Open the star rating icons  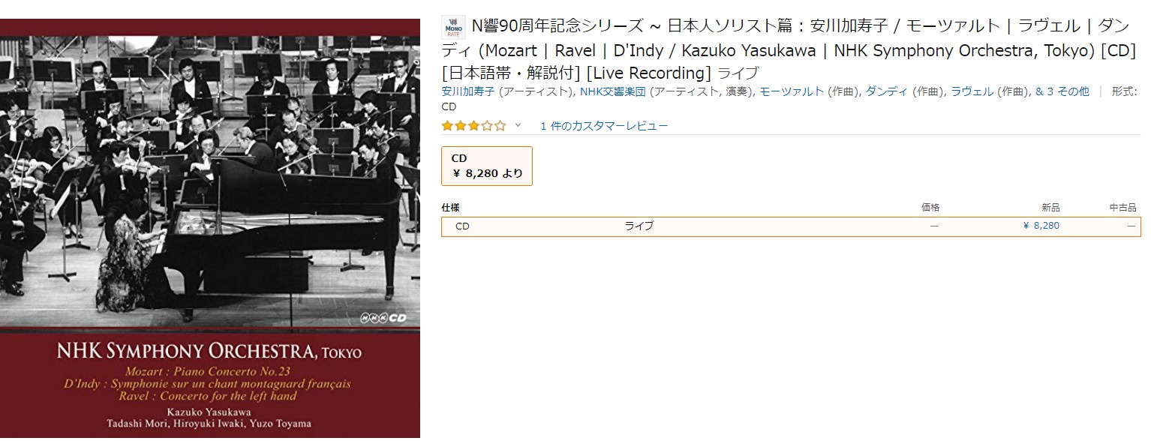coord(473,126)
